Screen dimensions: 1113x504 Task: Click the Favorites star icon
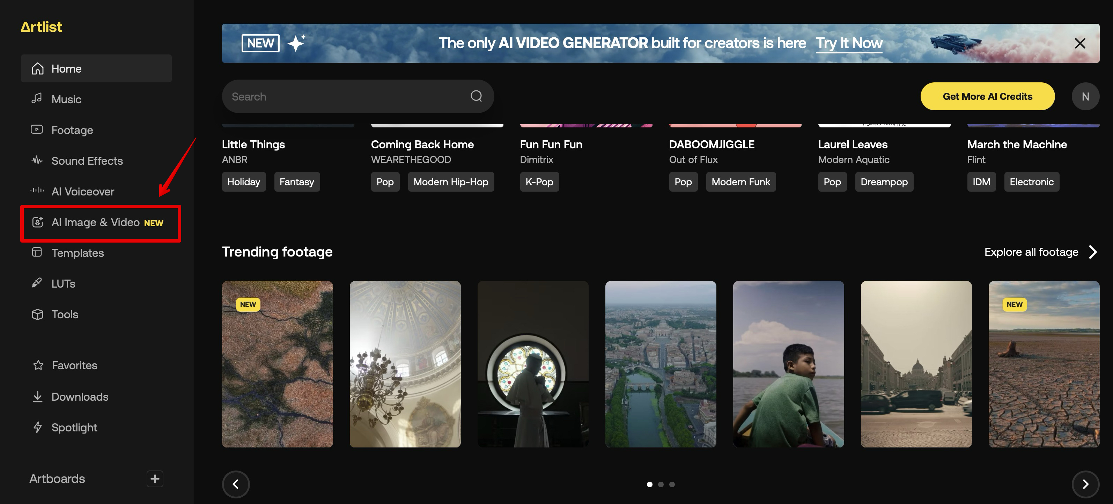[x=38, y=365]
